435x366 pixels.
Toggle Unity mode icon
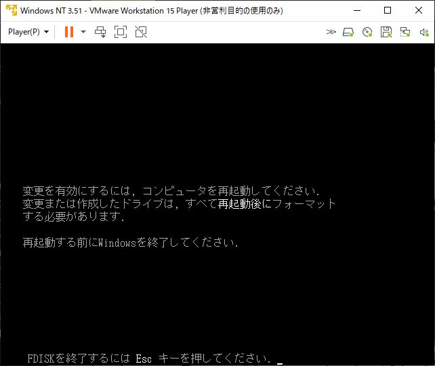(x=141, y=32)
